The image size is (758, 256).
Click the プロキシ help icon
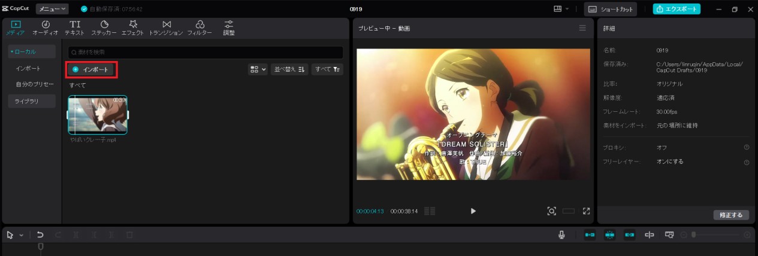(747, 147)
